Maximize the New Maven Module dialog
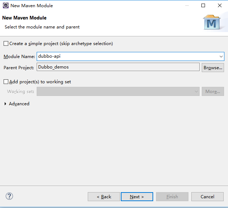This screenshot has height=208, width=228. coord(203,5)
